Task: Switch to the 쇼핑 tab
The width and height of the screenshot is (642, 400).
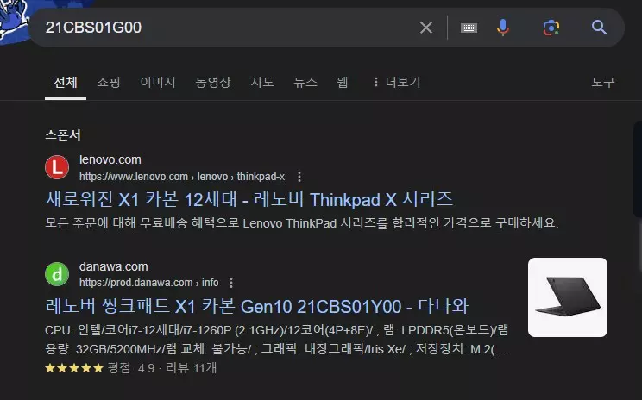Action: [109, 83]
